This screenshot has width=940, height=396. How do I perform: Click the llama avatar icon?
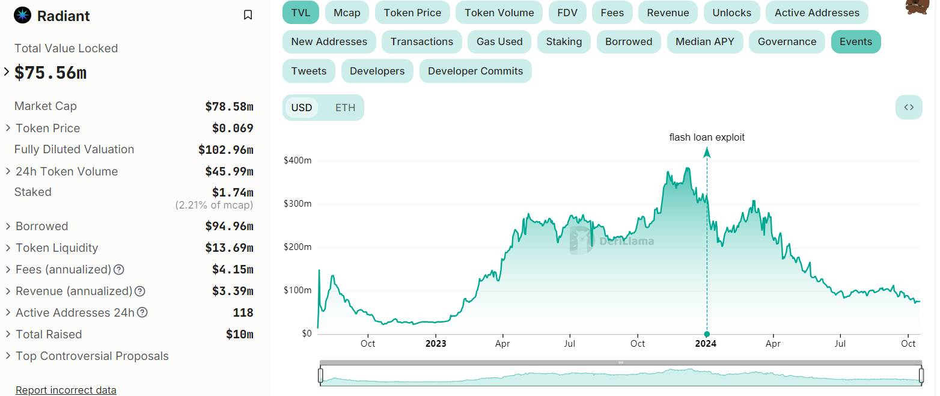click(918, 7)
